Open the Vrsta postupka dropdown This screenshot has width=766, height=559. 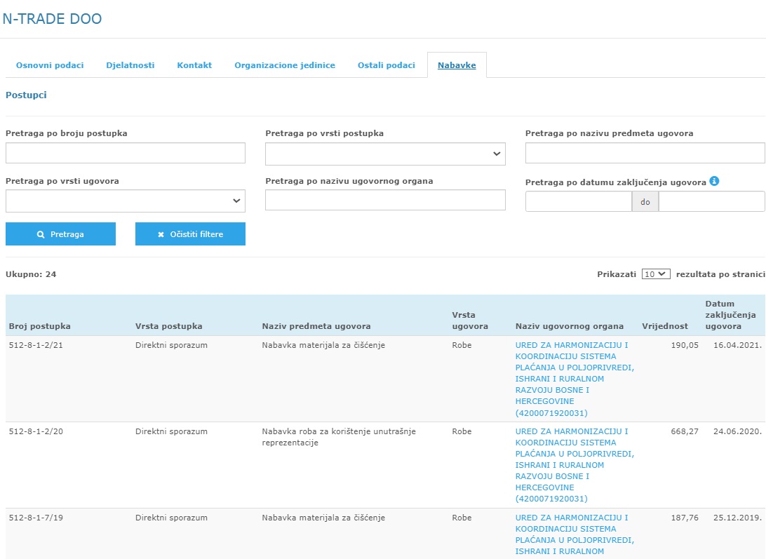(x=385, y=154)
